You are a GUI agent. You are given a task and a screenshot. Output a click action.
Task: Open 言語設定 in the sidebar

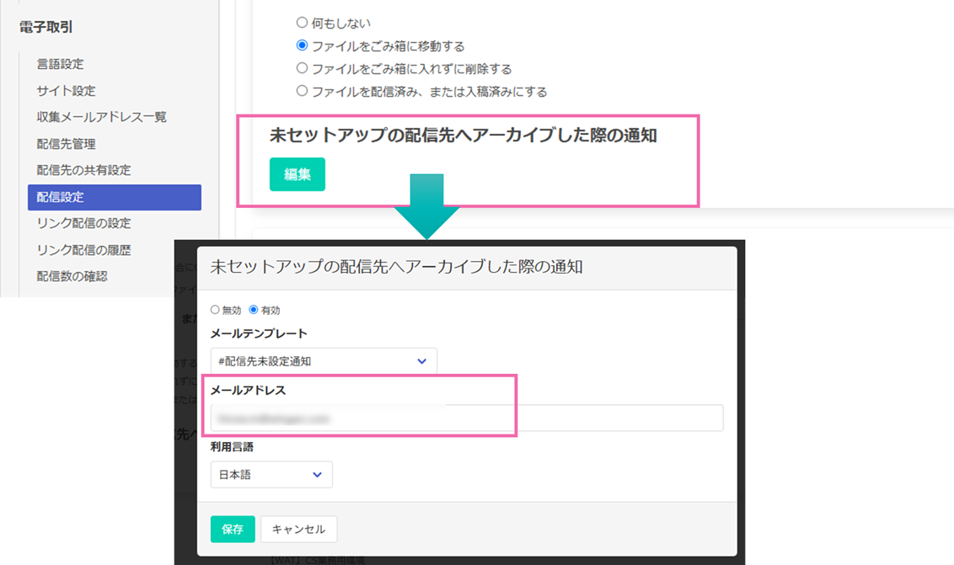click(x=60, y=64)
